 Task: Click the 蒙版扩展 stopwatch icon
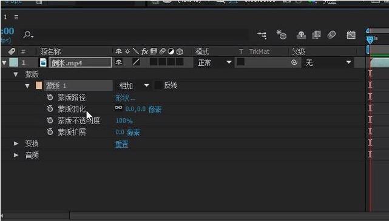50,132
